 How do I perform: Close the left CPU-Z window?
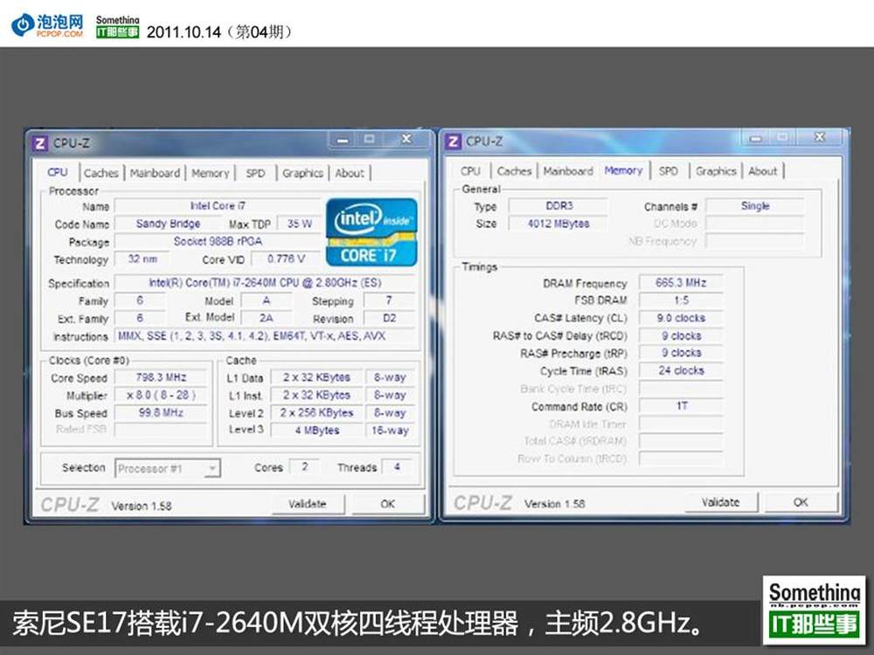click(406, 139)
